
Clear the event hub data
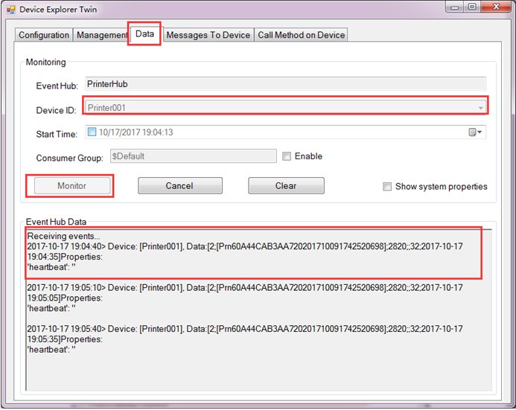pyautogui.click(x=286, y=186)
